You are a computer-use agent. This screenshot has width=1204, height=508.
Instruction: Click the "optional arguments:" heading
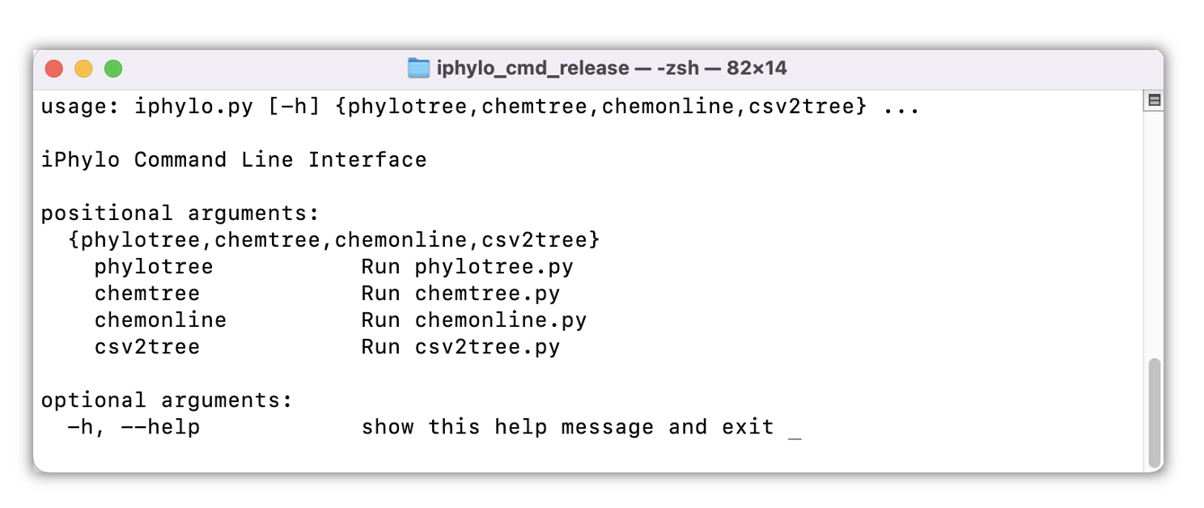click(167, 400)
